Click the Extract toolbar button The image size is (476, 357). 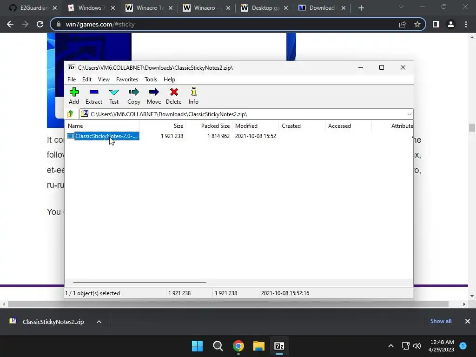click(94, 96)
